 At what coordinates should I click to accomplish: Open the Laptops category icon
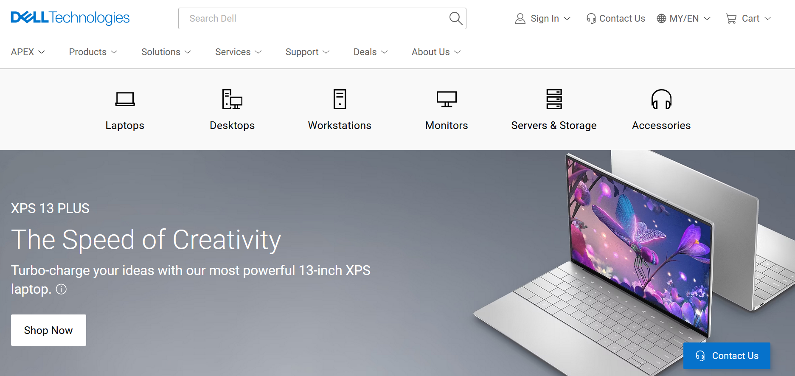pos(125,99)
